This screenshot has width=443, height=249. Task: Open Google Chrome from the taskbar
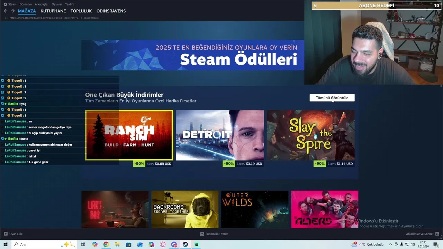click(x=106, y=245)
